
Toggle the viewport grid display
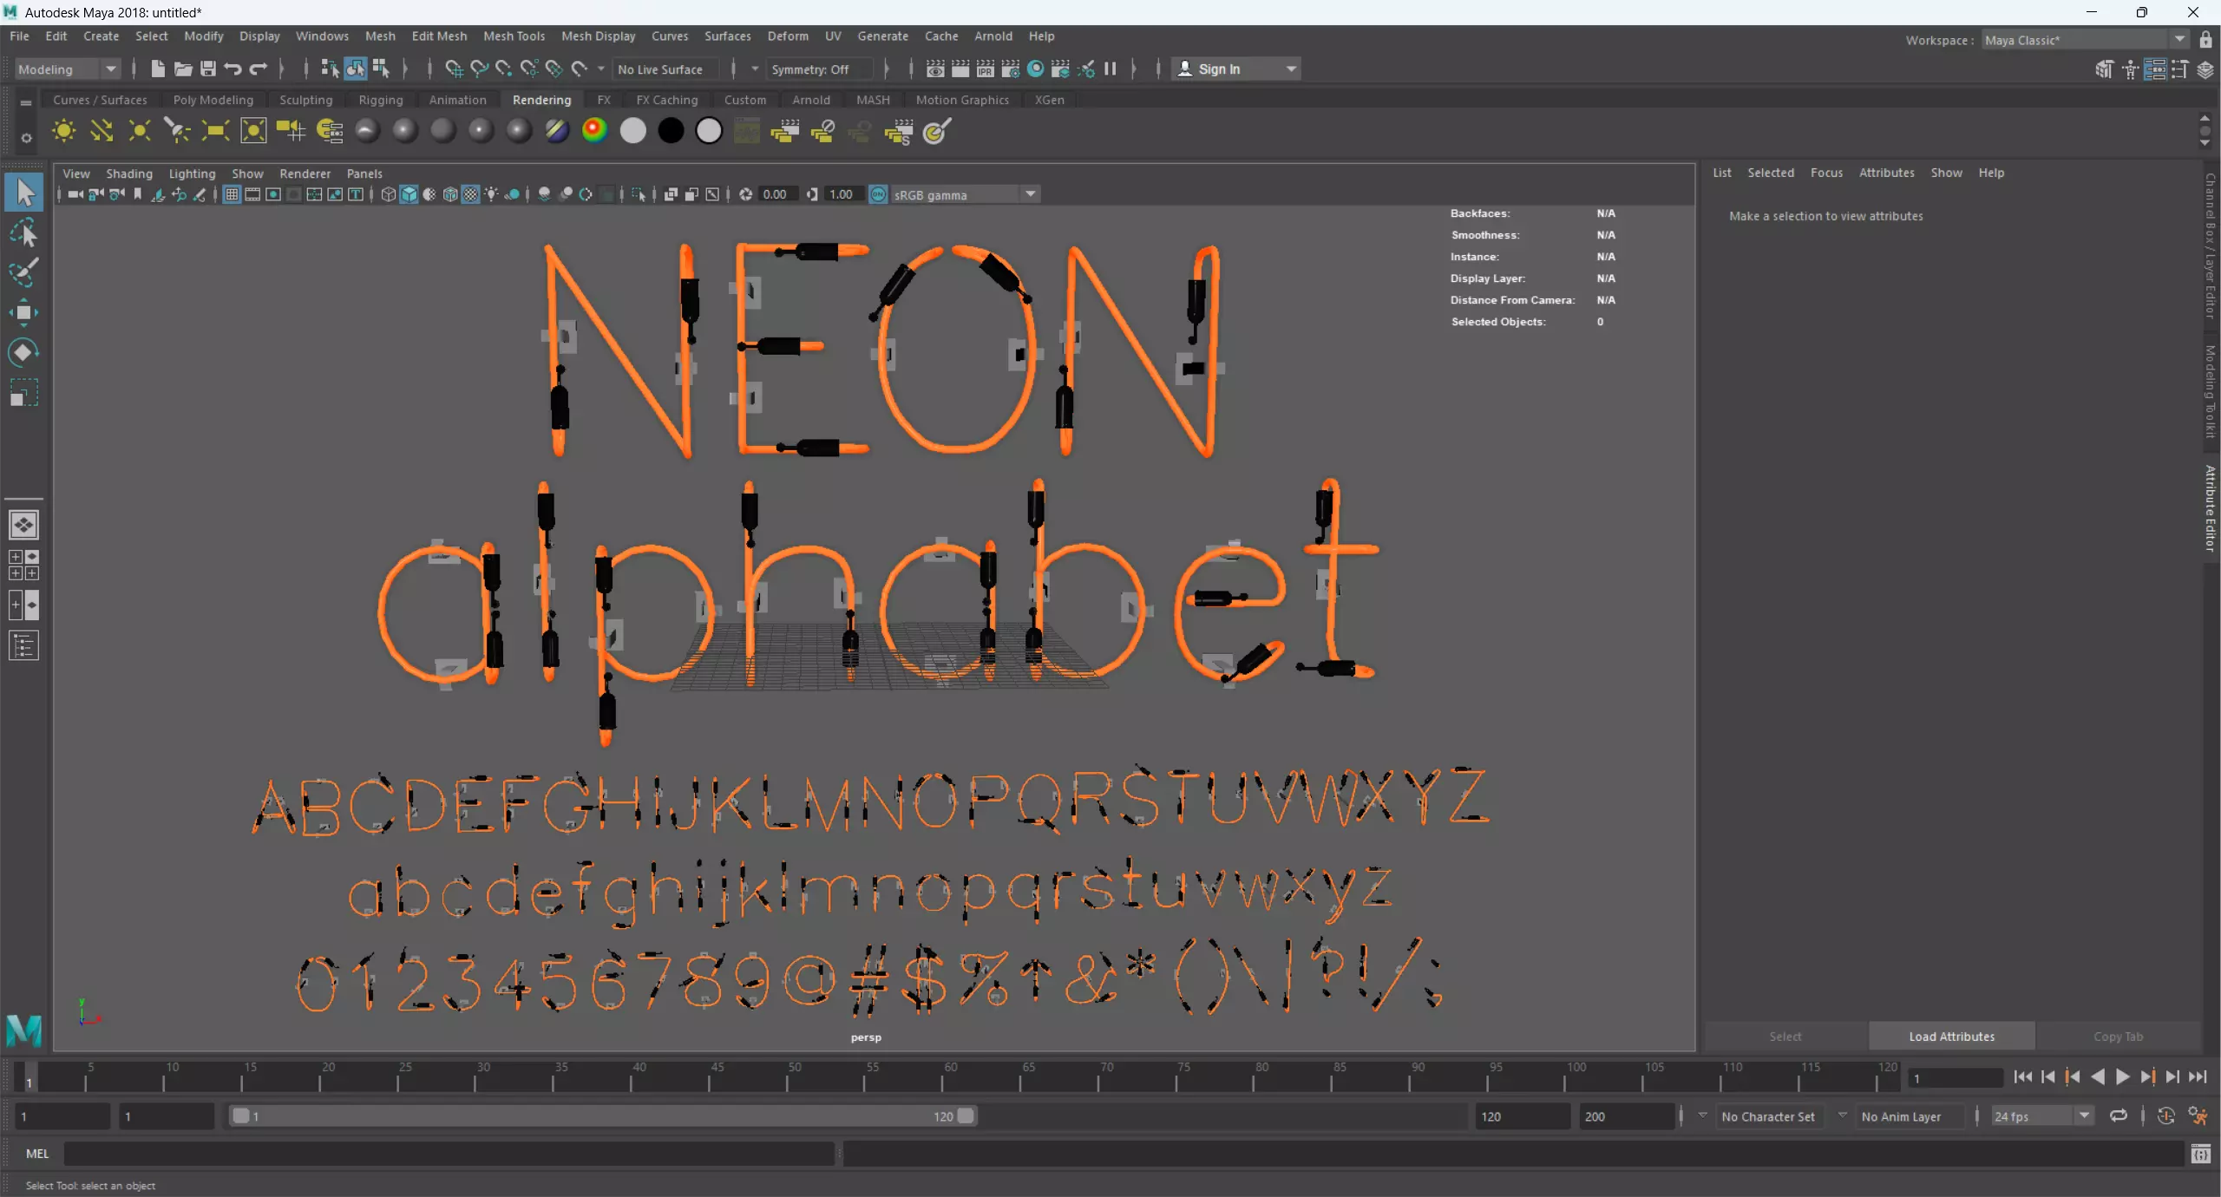[232, 194]
